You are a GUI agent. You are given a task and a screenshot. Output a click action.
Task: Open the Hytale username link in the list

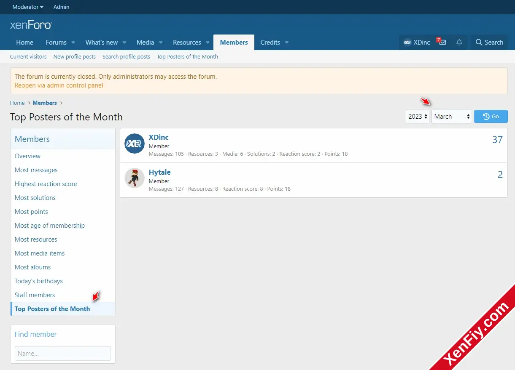[159, 172]
